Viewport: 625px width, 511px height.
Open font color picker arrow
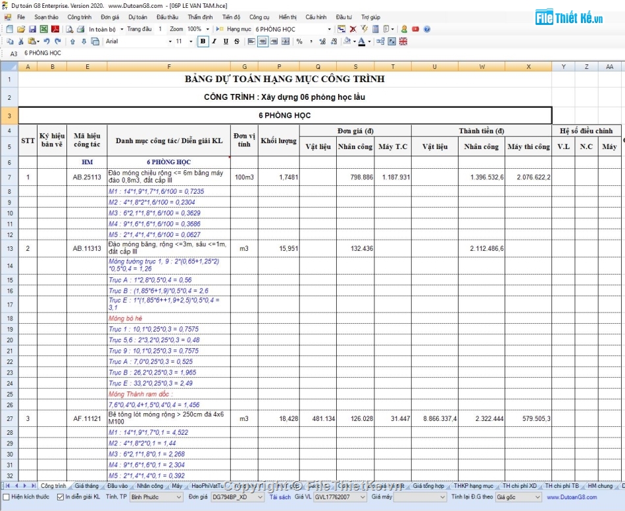(369, 41)
